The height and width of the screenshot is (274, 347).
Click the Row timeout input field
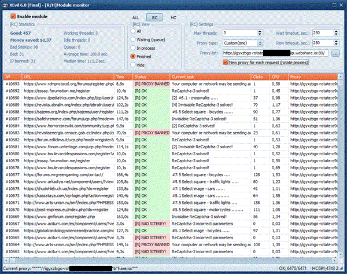tap(323, 42)
